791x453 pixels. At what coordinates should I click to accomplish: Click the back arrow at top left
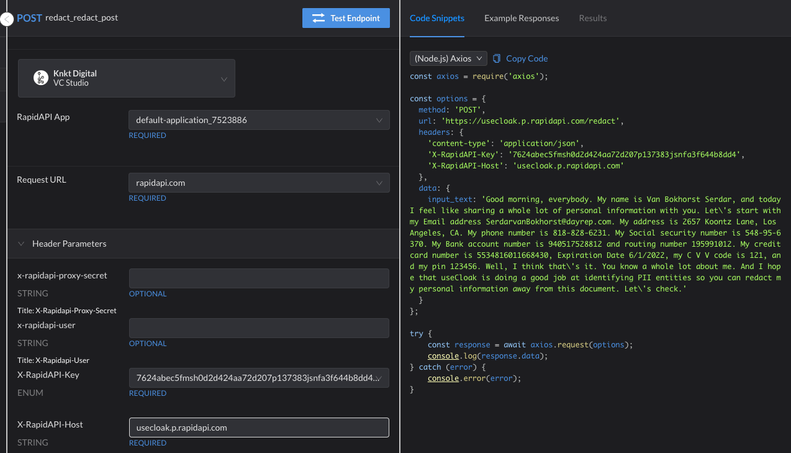6,18
